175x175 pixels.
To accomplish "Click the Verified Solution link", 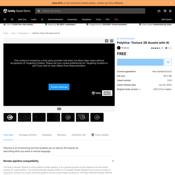I will click(x=126, y=38).
